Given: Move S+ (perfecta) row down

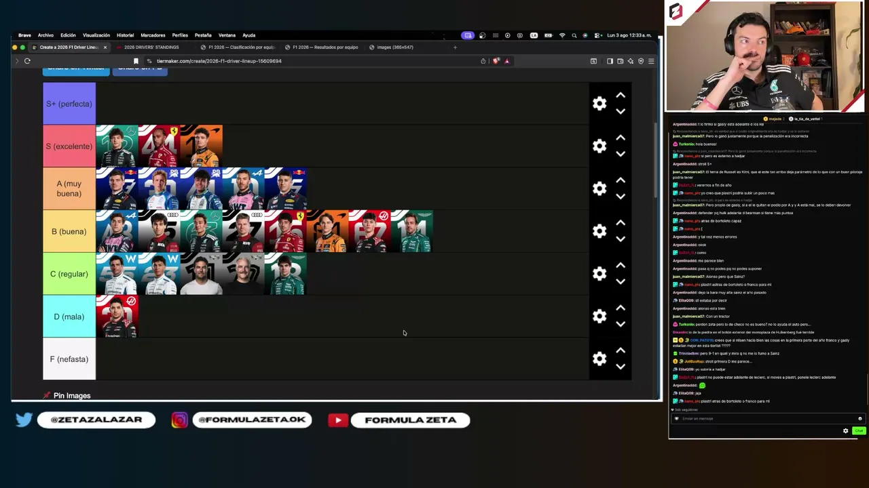Looking at the screenshot, I should tap(621, 112).
